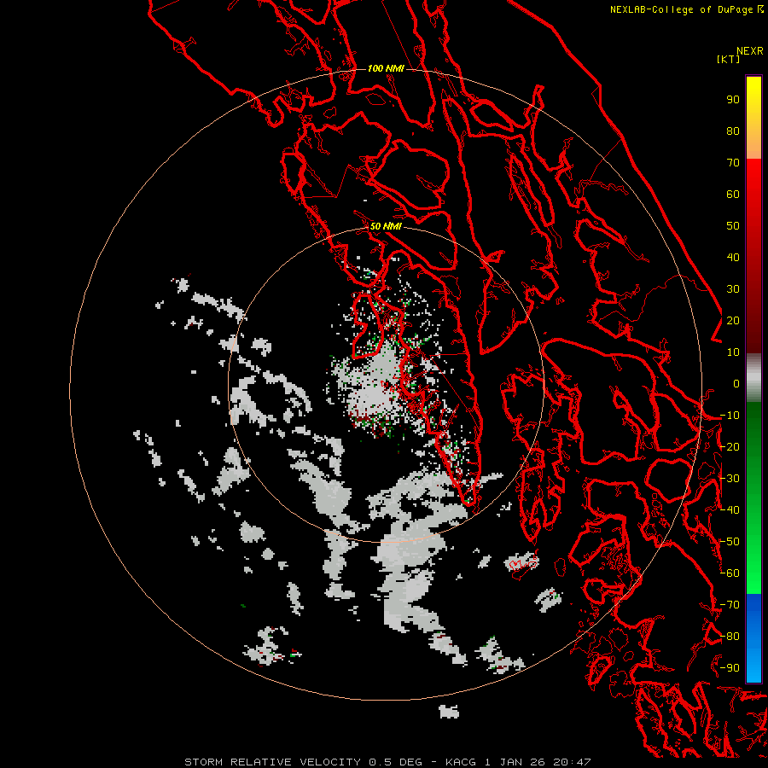Click the 60 value on velocity scale
Image resolution: width=768 pixels, height=768 pixels.
tap(733, 195)
